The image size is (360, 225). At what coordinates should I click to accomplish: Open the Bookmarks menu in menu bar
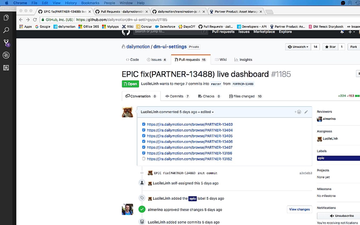tap(90, 3)
